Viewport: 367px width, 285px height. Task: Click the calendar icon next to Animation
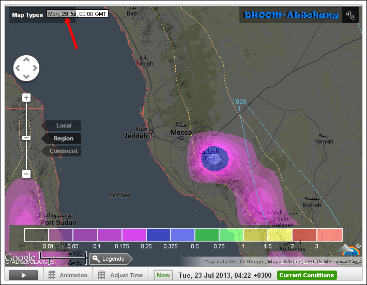click(52, 275)
